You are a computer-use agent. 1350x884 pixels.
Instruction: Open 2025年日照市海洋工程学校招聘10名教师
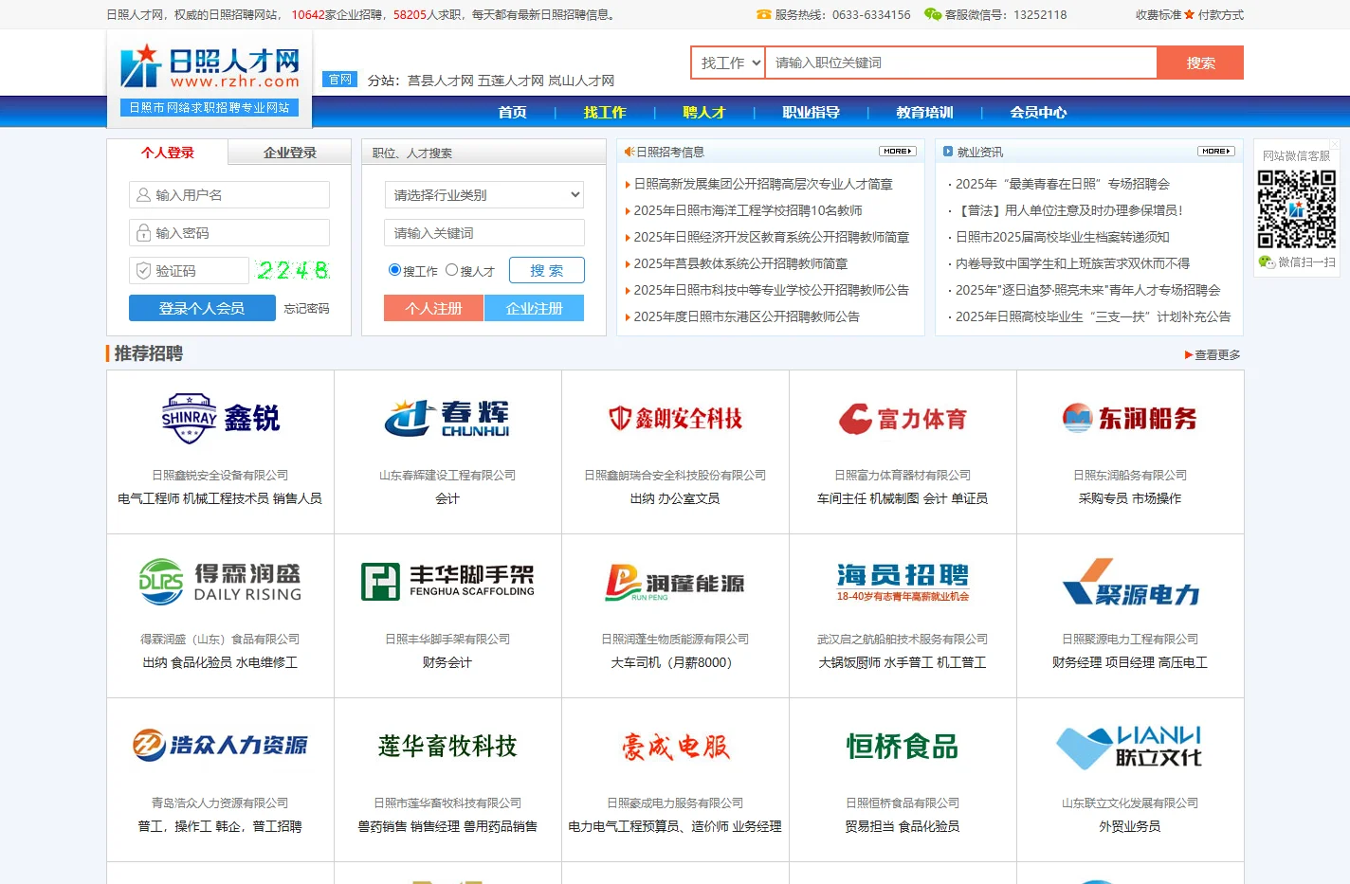pos(748,210)
